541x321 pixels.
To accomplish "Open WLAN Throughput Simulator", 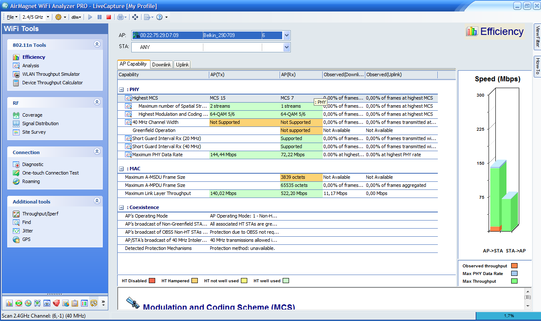I will pos(51,74).
